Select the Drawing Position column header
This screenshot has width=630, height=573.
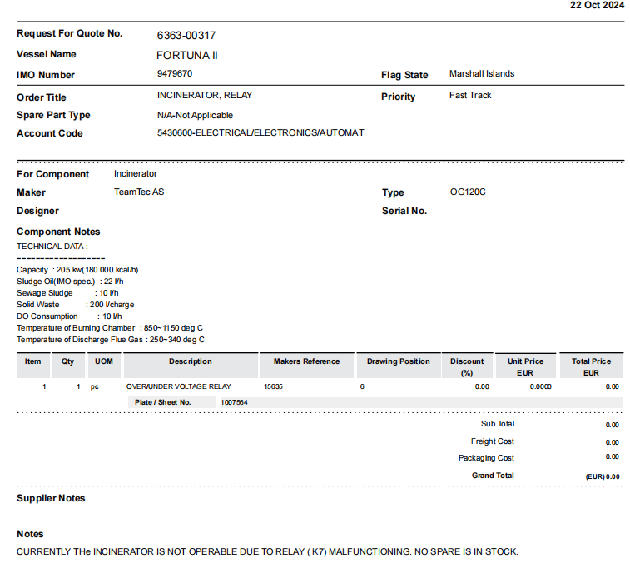399,361
